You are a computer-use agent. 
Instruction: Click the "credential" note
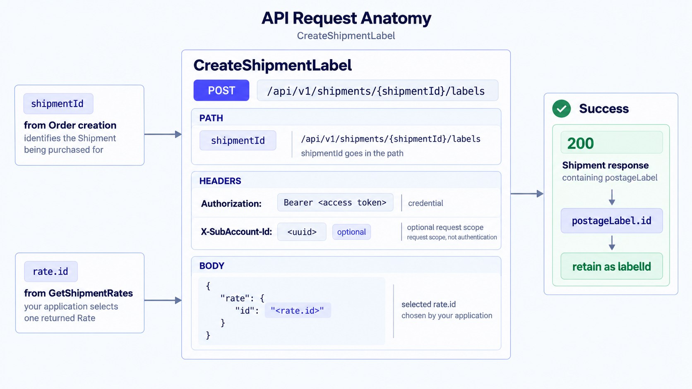[x=425, y=203]
